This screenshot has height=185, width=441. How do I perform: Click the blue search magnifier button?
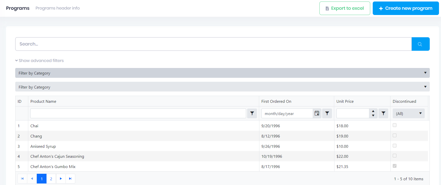click(420, 44)
